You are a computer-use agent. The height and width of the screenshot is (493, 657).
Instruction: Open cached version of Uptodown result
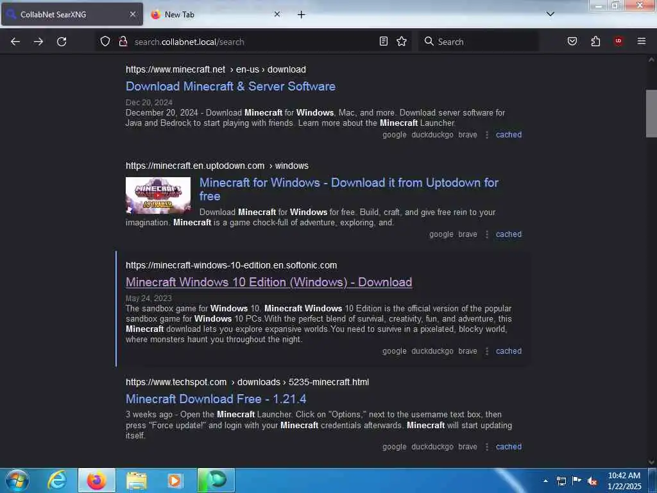[509, 234]
